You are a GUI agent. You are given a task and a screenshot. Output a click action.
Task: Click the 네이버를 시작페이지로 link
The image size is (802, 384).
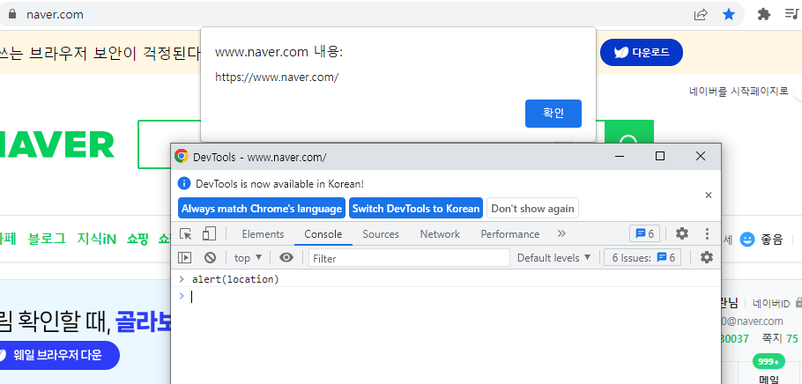tap(739, 92)
